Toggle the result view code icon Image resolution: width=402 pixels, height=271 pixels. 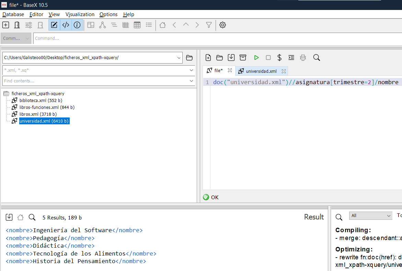66,25
